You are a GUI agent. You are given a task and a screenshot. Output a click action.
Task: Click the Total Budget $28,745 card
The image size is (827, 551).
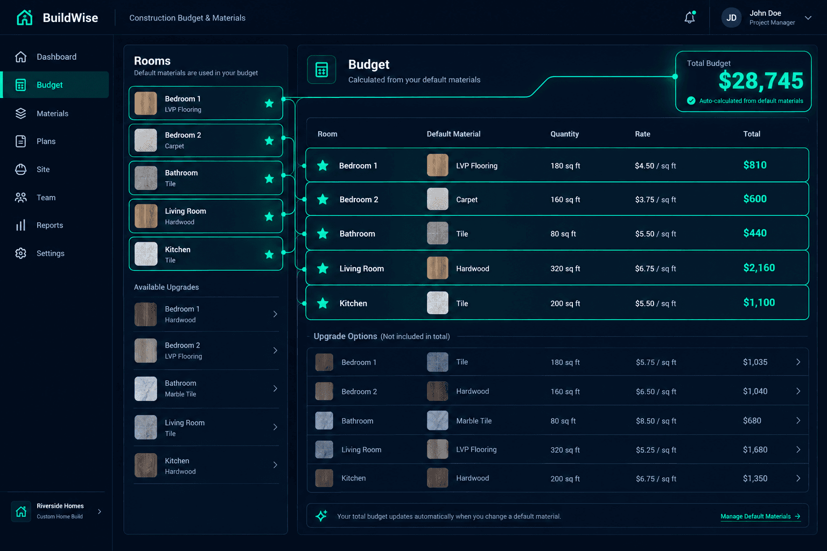(743, 81)
